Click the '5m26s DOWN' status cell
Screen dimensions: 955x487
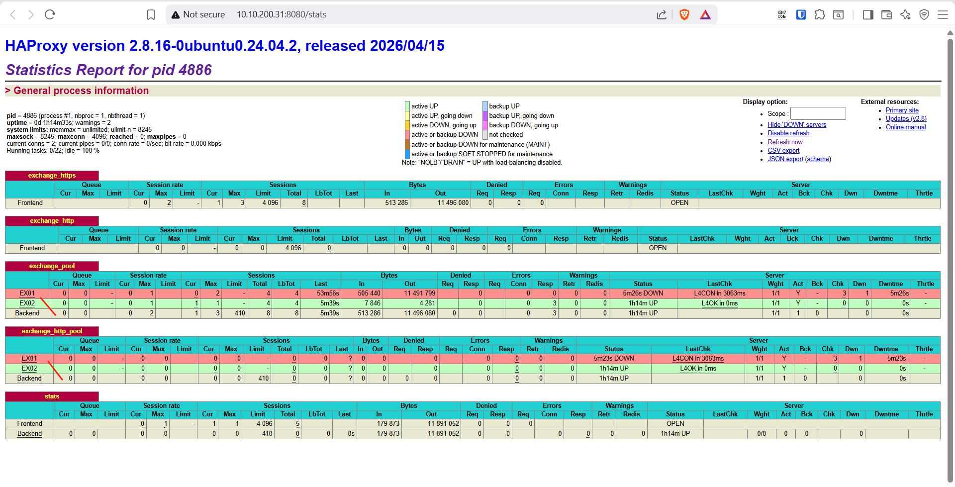pos(643,293)
